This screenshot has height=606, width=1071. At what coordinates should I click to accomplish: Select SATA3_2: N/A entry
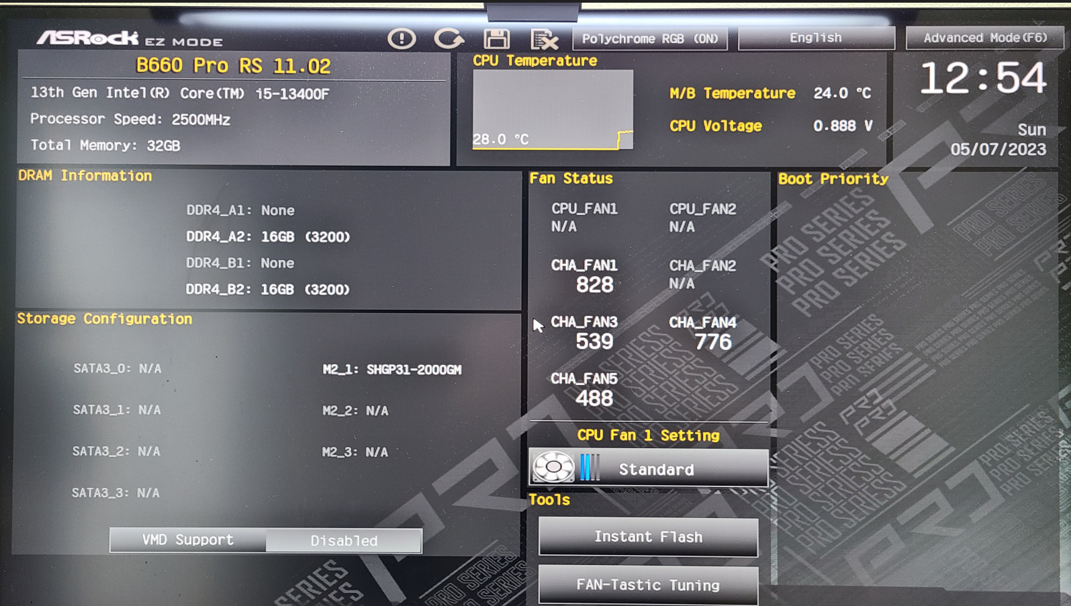pyautogui.click(x=116, y=451)
